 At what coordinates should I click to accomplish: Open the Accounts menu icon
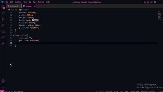(x=3, y=81)
